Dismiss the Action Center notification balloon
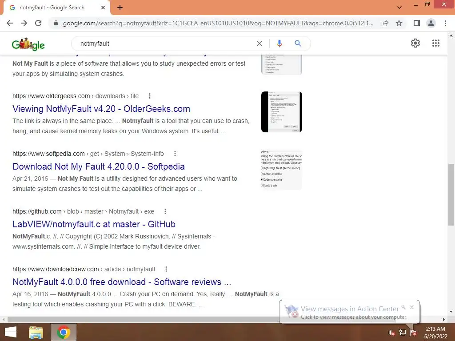Viewport: 455px width, 341px height. 411,307
